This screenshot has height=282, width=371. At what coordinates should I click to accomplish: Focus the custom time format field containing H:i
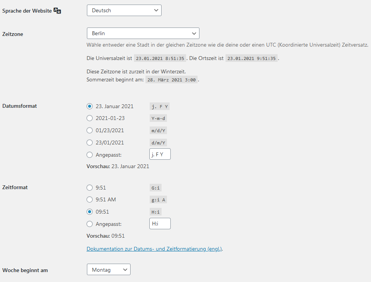pos(160,224)
